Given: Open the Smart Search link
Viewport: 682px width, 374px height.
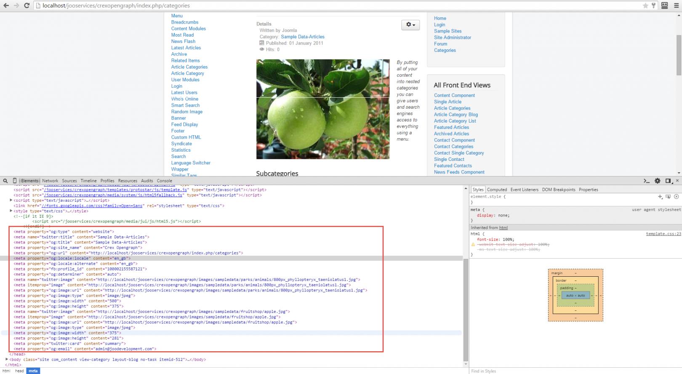Looking at the screenshot, I should (185, 105).
